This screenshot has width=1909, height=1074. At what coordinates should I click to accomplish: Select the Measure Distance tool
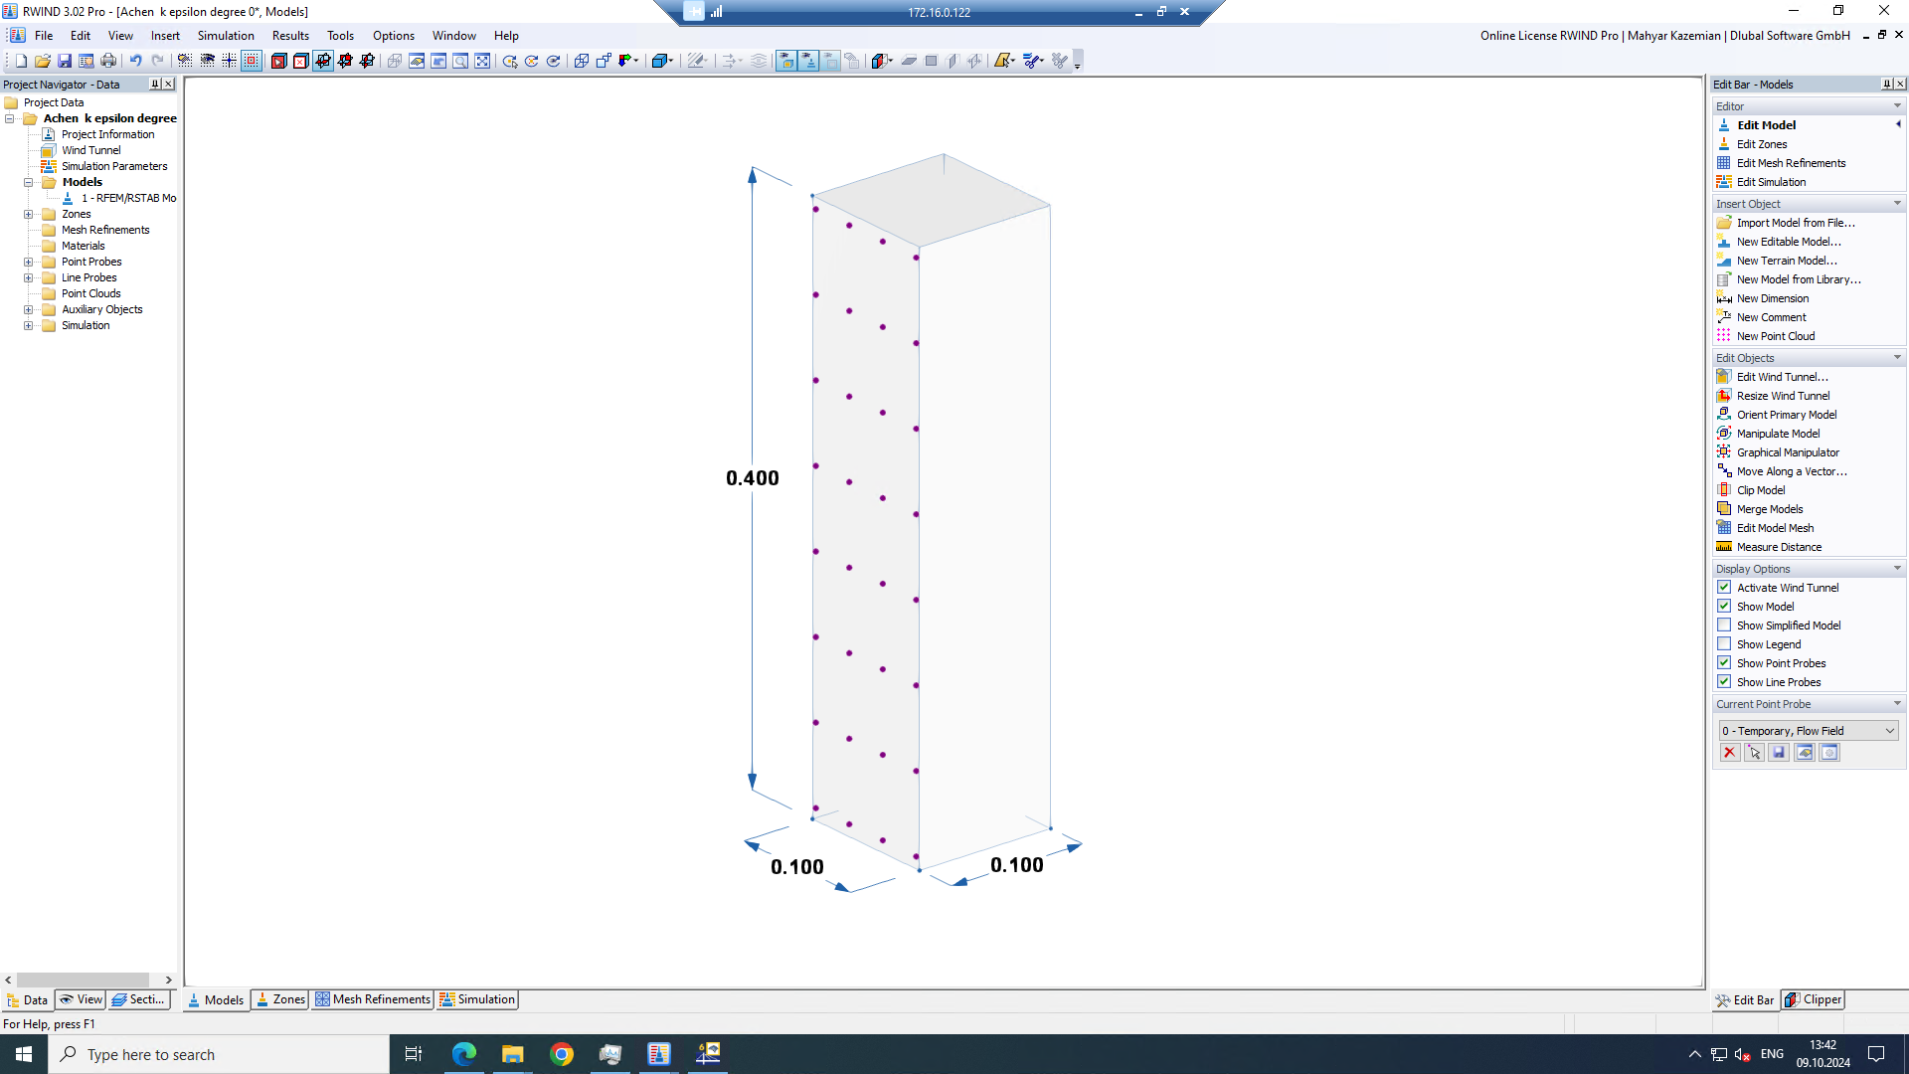click(1779, 547)
